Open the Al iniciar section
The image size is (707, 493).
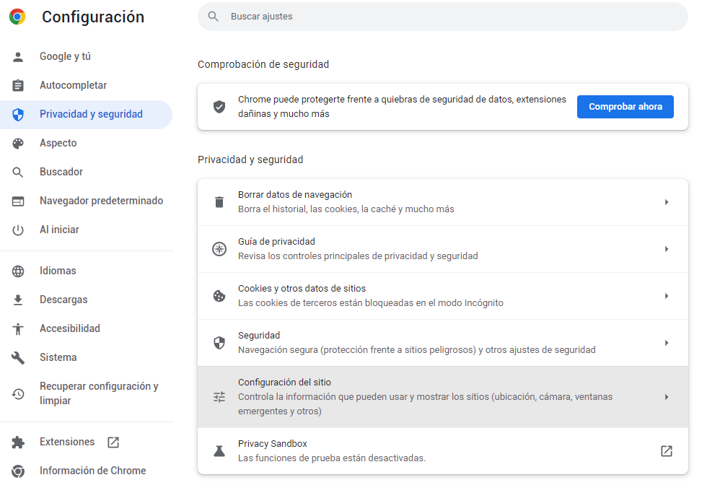tap(86, 230)
